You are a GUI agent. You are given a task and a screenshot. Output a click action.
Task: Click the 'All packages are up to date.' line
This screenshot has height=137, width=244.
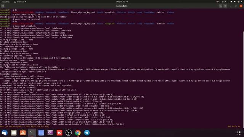coord(16,46)
